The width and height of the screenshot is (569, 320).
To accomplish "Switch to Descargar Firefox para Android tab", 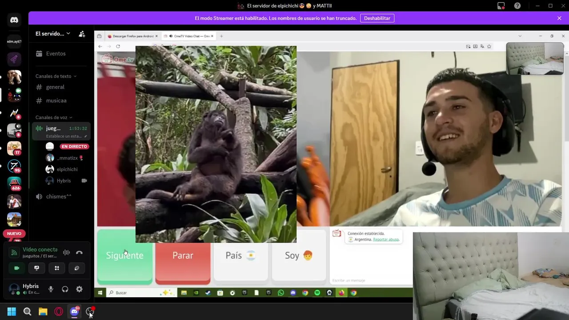I will pyautogui.click(x=133, y=36).
